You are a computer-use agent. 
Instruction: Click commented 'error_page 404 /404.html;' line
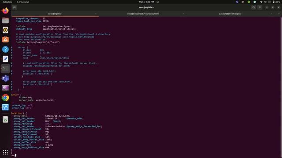pyautogui.click(x=39, y=71)
